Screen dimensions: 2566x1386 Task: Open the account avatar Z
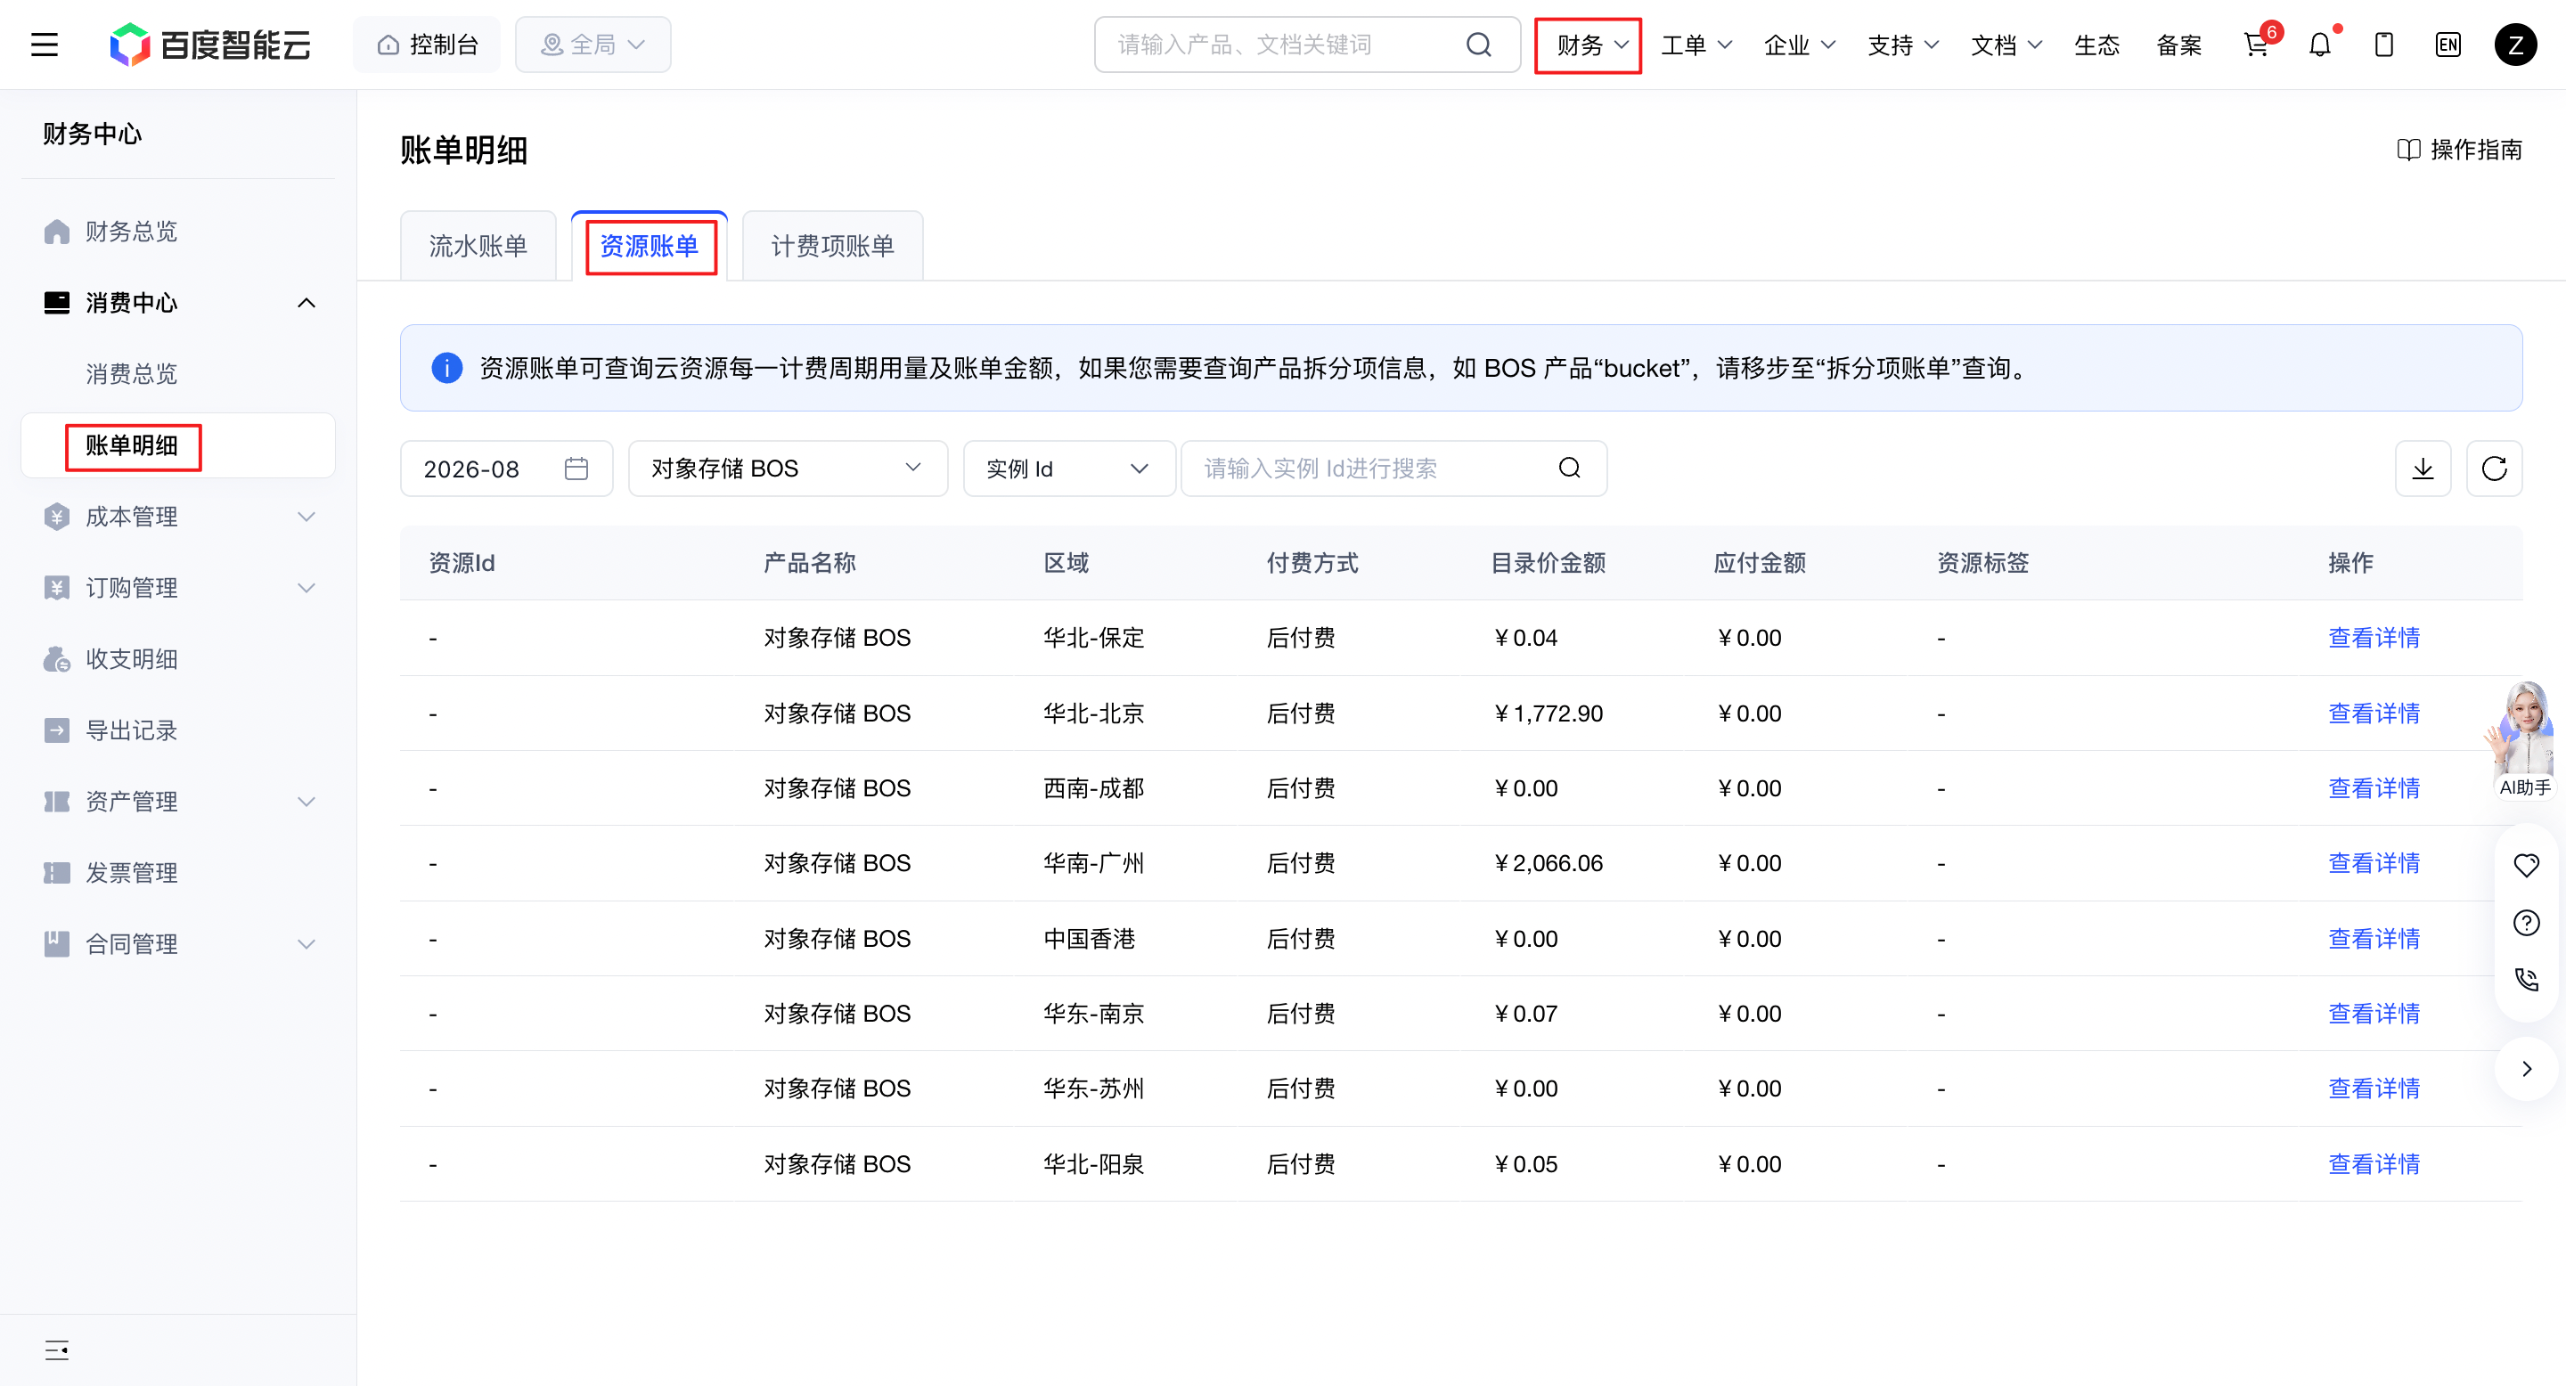[2515, 45]
